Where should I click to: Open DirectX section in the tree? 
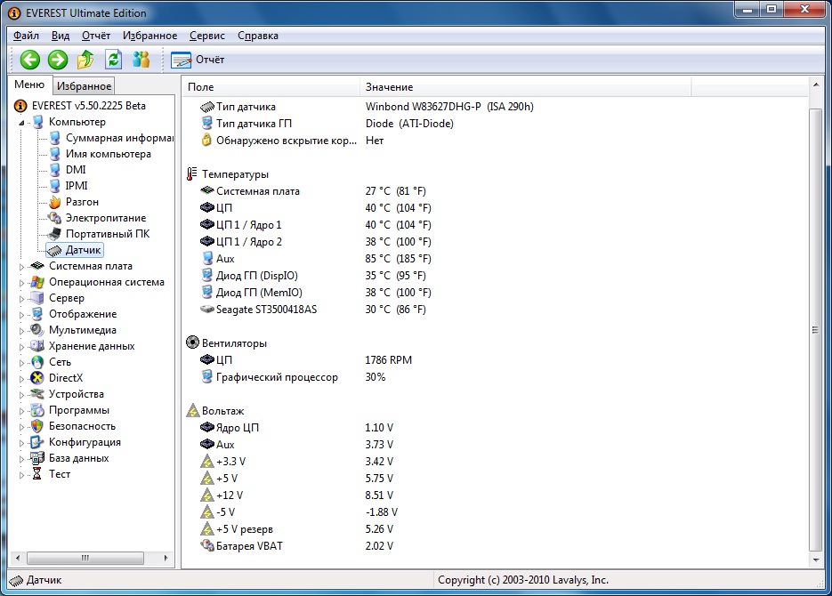(65, 378)
